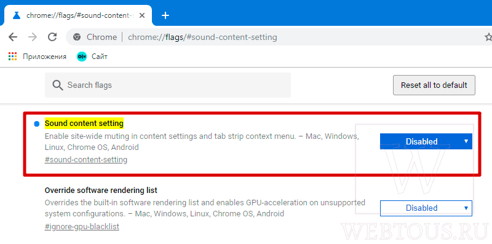492x244 pixels.
Task: Click the 'Enable site-wide muting' description text
Action: [x=202, y=142]
